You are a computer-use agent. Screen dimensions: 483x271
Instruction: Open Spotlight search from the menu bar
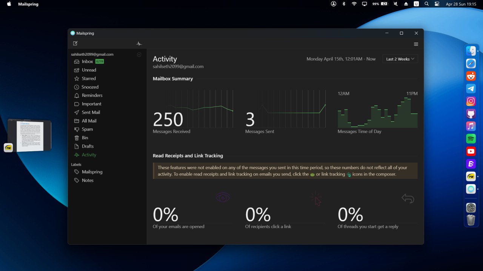click(x=426, y=4)
